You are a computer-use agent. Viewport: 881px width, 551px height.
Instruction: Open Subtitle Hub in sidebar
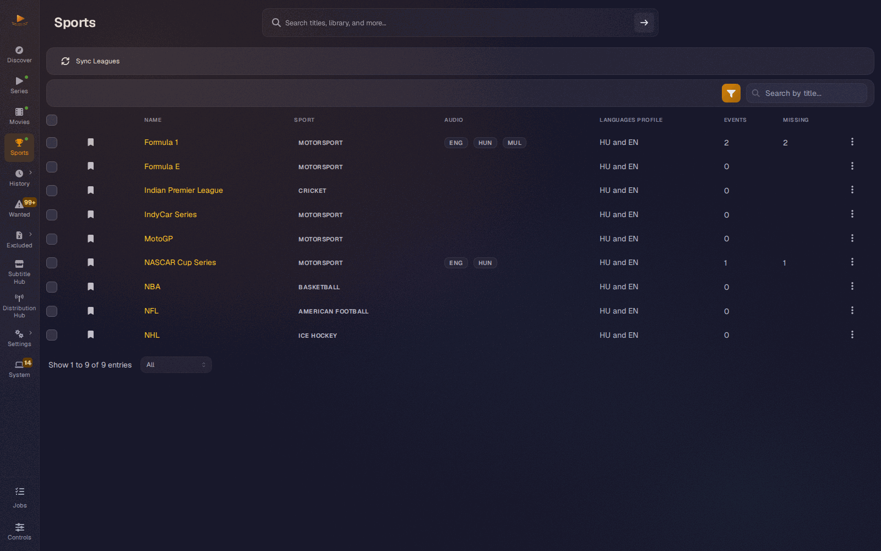[x=19, y=272]
